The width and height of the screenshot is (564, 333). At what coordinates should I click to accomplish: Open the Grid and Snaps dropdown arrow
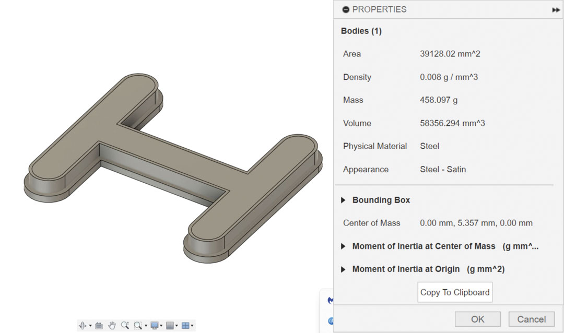(x=177, y=326)
